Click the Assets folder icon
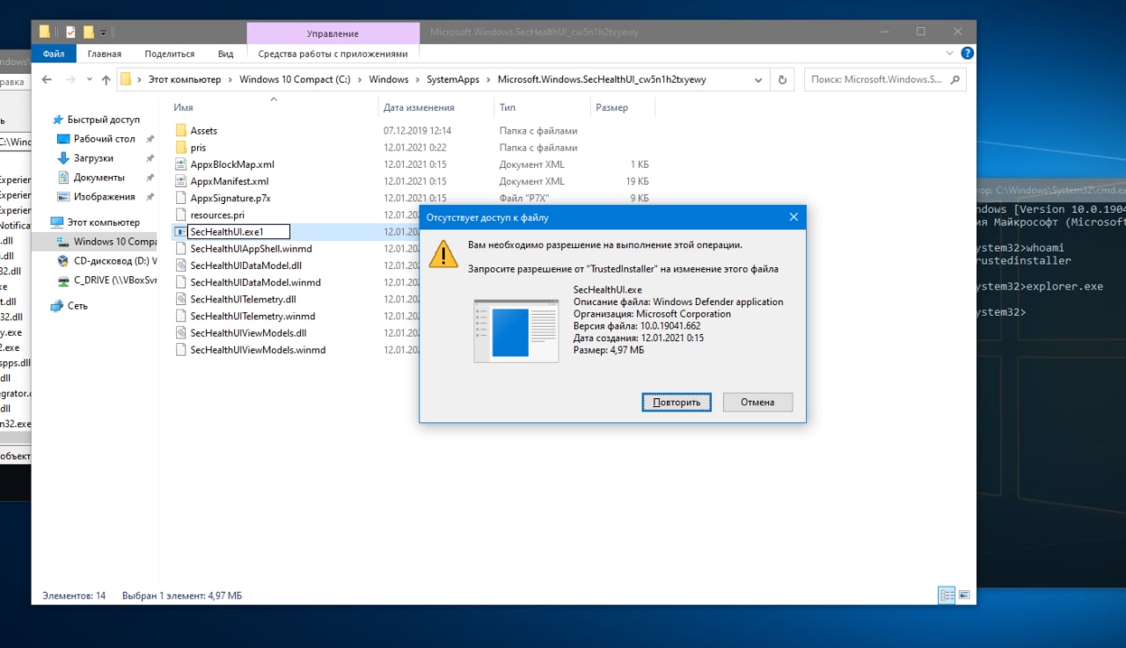The height and width of the screenshot is (648, 1126). [181, 130]
